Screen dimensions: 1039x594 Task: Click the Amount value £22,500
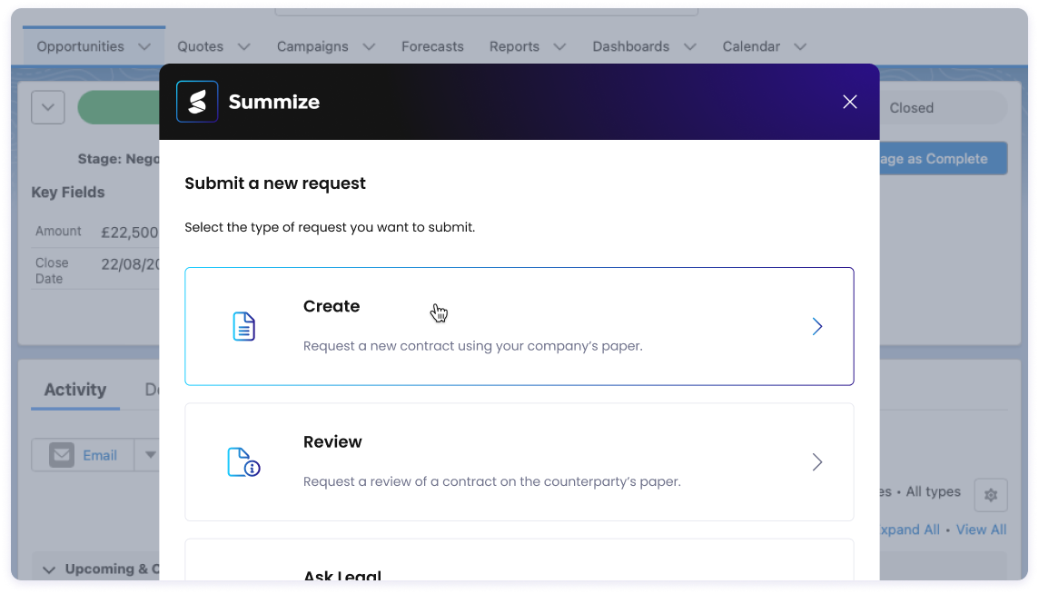130,233
